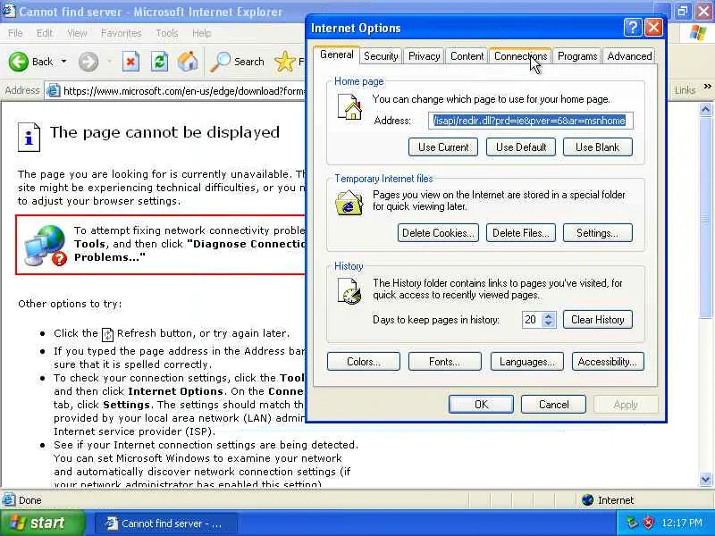Switch to the Programs tab
The width and height of the screenshot is (715, 536).
point(577,56)
